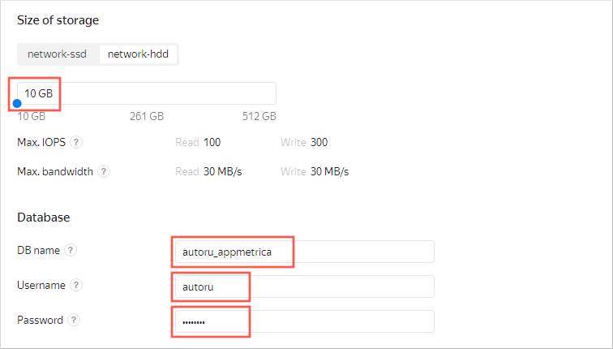
Task: Click the storage size field showing 10 GB
Action: pos(146,93)
